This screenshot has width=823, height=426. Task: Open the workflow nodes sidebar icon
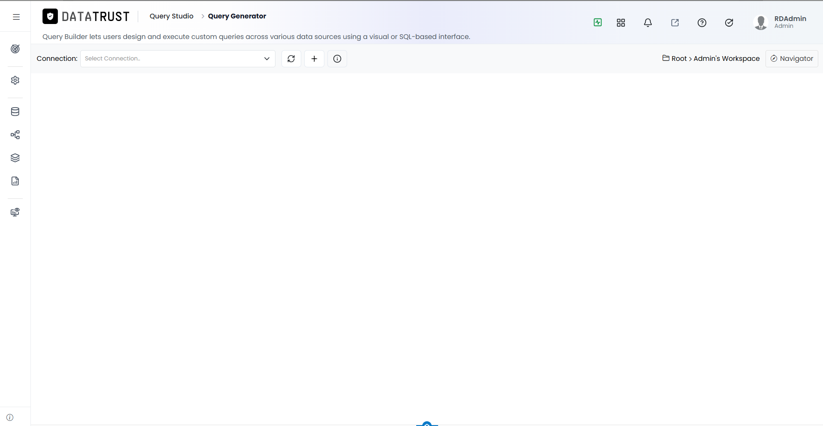point(15,135)
